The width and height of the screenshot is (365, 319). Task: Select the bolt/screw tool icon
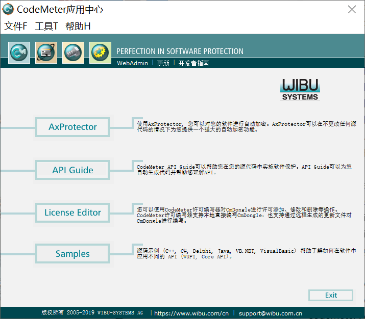(73, 52)
